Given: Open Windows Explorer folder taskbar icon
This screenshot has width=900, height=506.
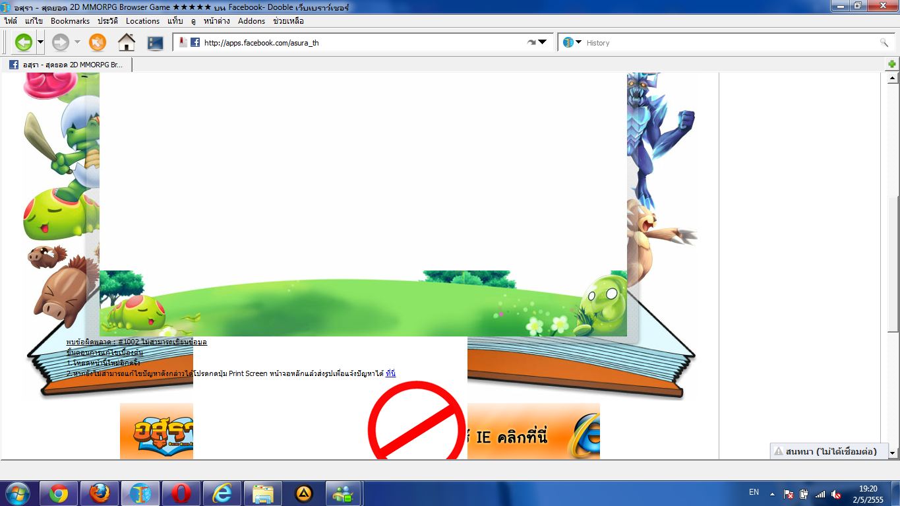Looking at the screenshot, I should point(262,493).
